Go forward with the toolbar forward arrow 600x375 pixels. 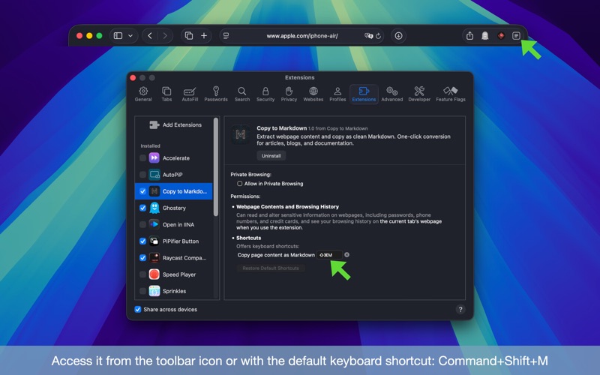[x=165, y=35]
